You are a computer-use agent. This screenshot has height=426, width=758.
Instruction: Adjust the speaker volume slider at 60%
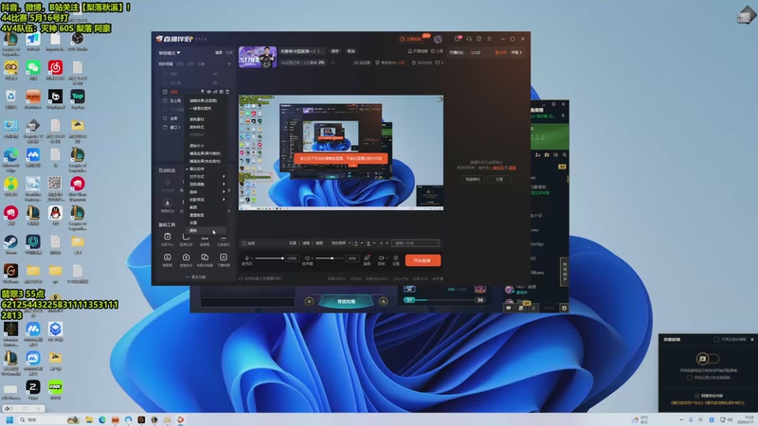(330, 258)
